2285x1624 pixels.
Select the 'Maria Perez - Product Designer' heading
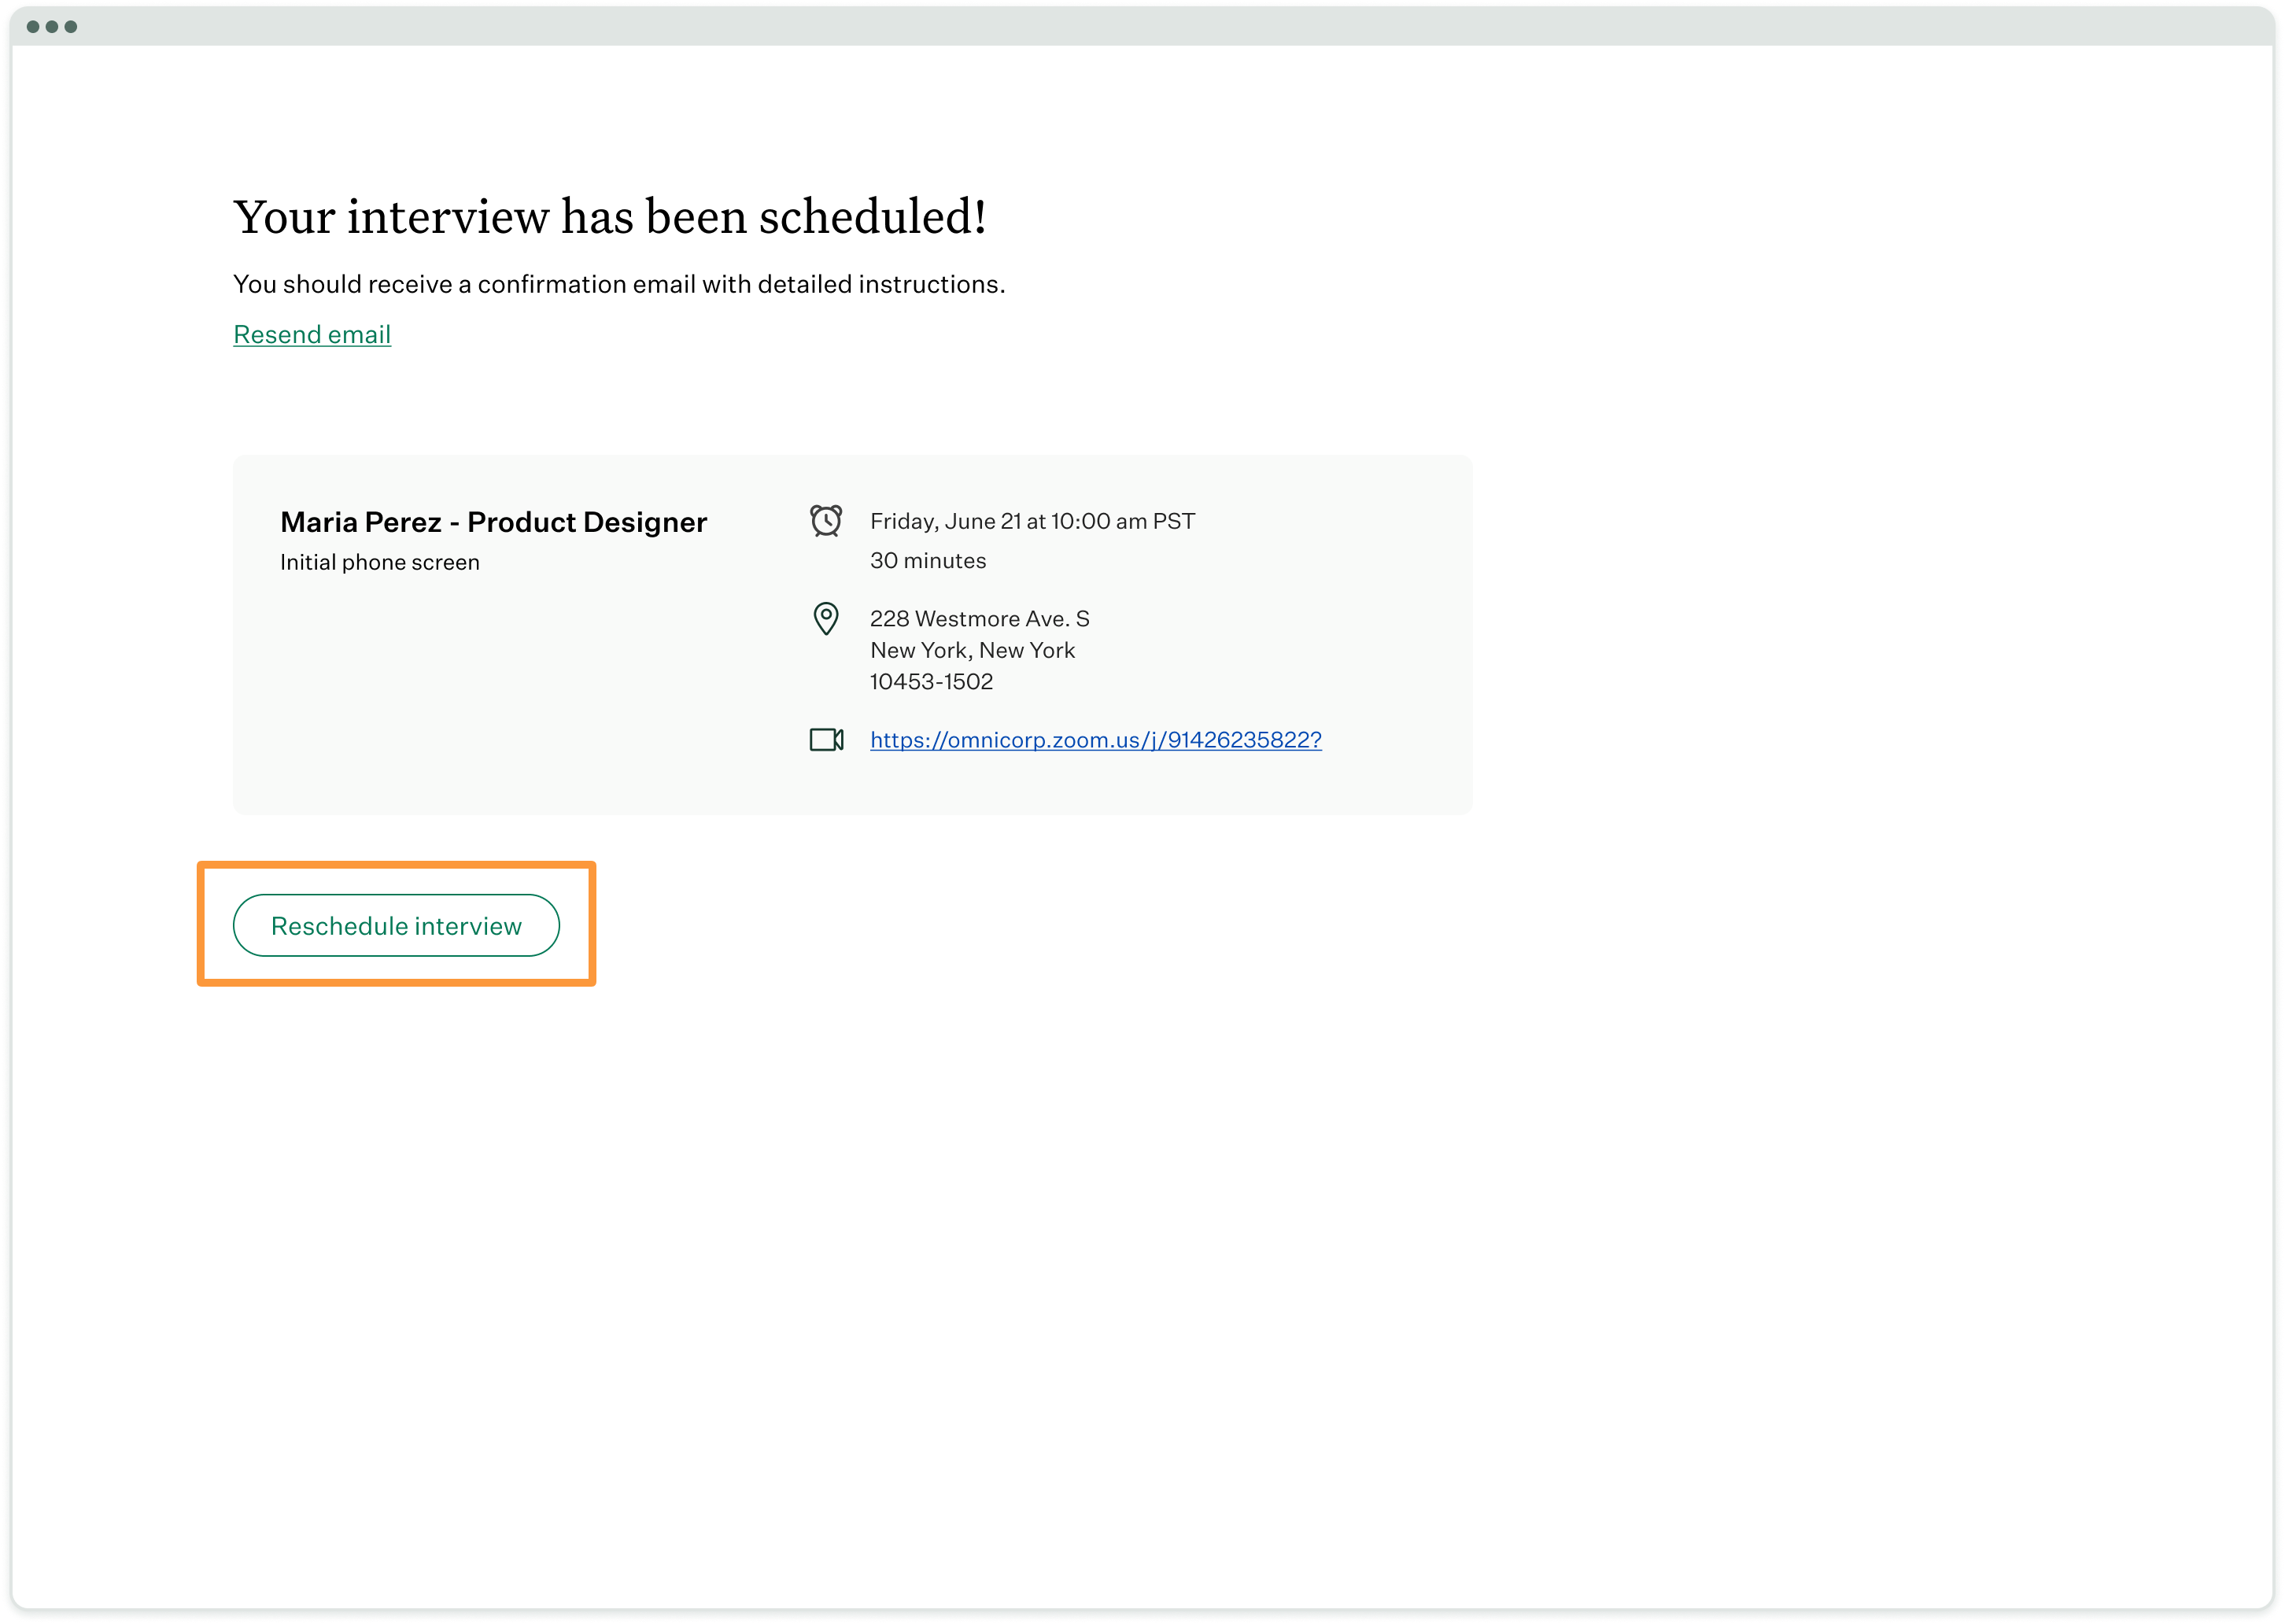point(493,522)
